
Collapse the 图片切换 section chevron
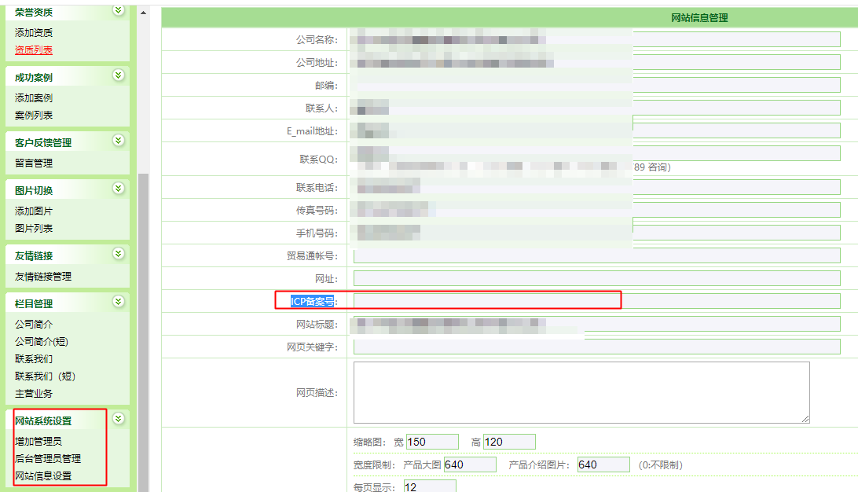pyautogui.click(x=119, y=189)
